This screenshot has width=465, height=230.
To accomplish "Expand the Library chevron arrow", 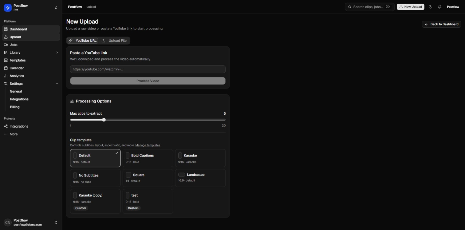I will pyautogui.click(x=57, y=53).
